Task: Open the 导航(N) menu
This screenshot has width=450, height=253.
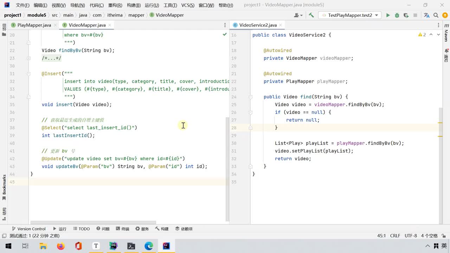Action: click(x=77, y=5)
